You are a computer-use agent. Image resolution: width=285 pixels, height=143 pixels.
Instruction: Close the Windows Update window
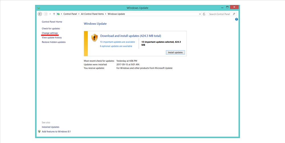234,7
